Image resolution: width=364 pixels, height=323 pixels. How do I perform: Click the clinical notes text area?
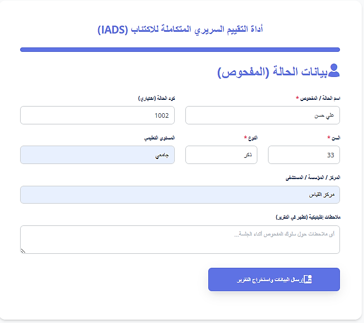pos(180,239)
